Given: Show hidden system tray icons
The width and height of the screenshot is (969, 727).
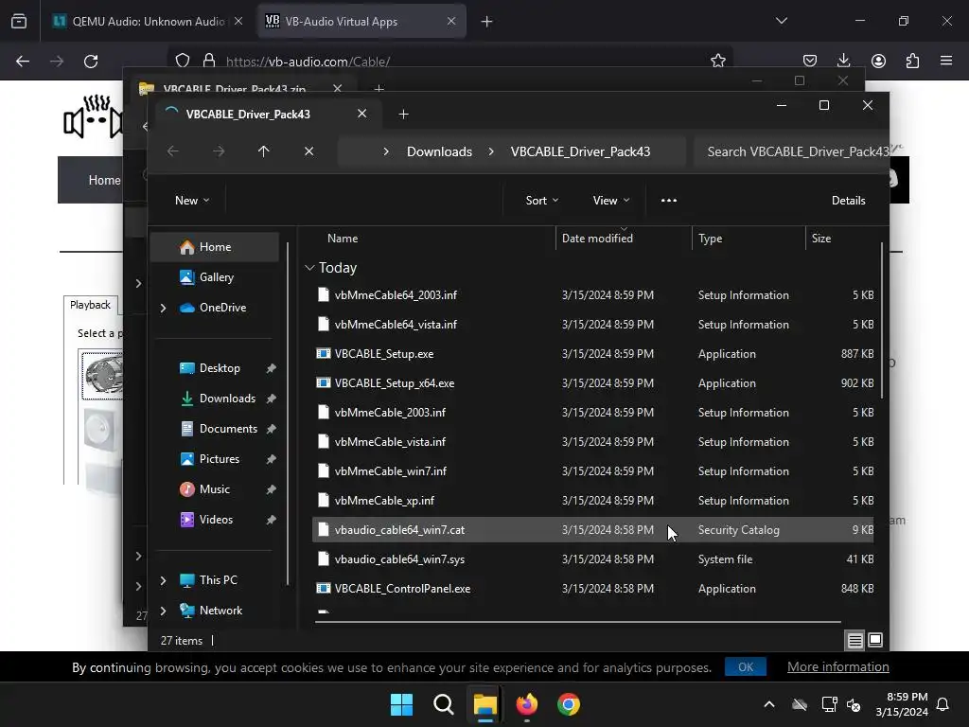Looking at the screenshot, I should (x=768, y=704).
